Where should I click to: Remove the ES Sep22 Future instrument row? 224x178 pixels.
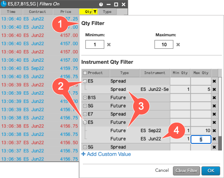coord(214,130)
